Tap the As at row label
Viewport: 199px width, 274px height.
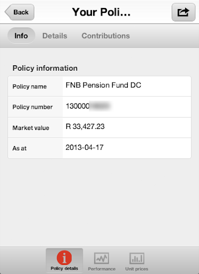click(x=19, y=148)
